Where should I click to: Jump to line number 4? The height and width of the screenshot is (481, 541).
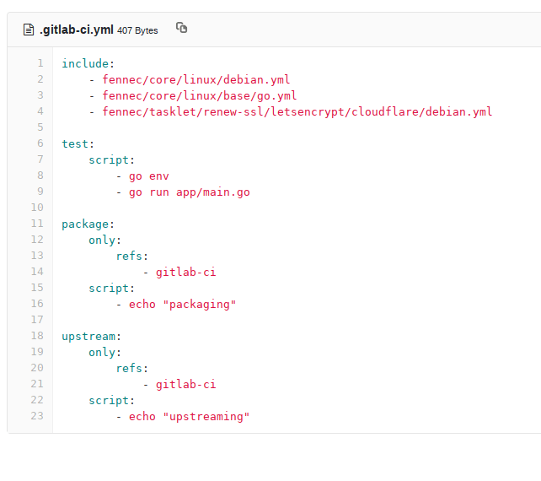tap(40, 111)
